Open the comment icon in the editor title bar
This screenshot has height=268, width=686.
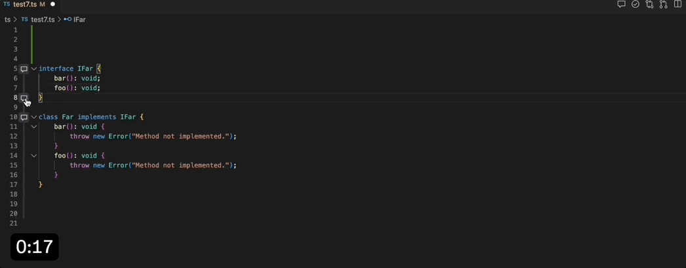pos(621,5)
